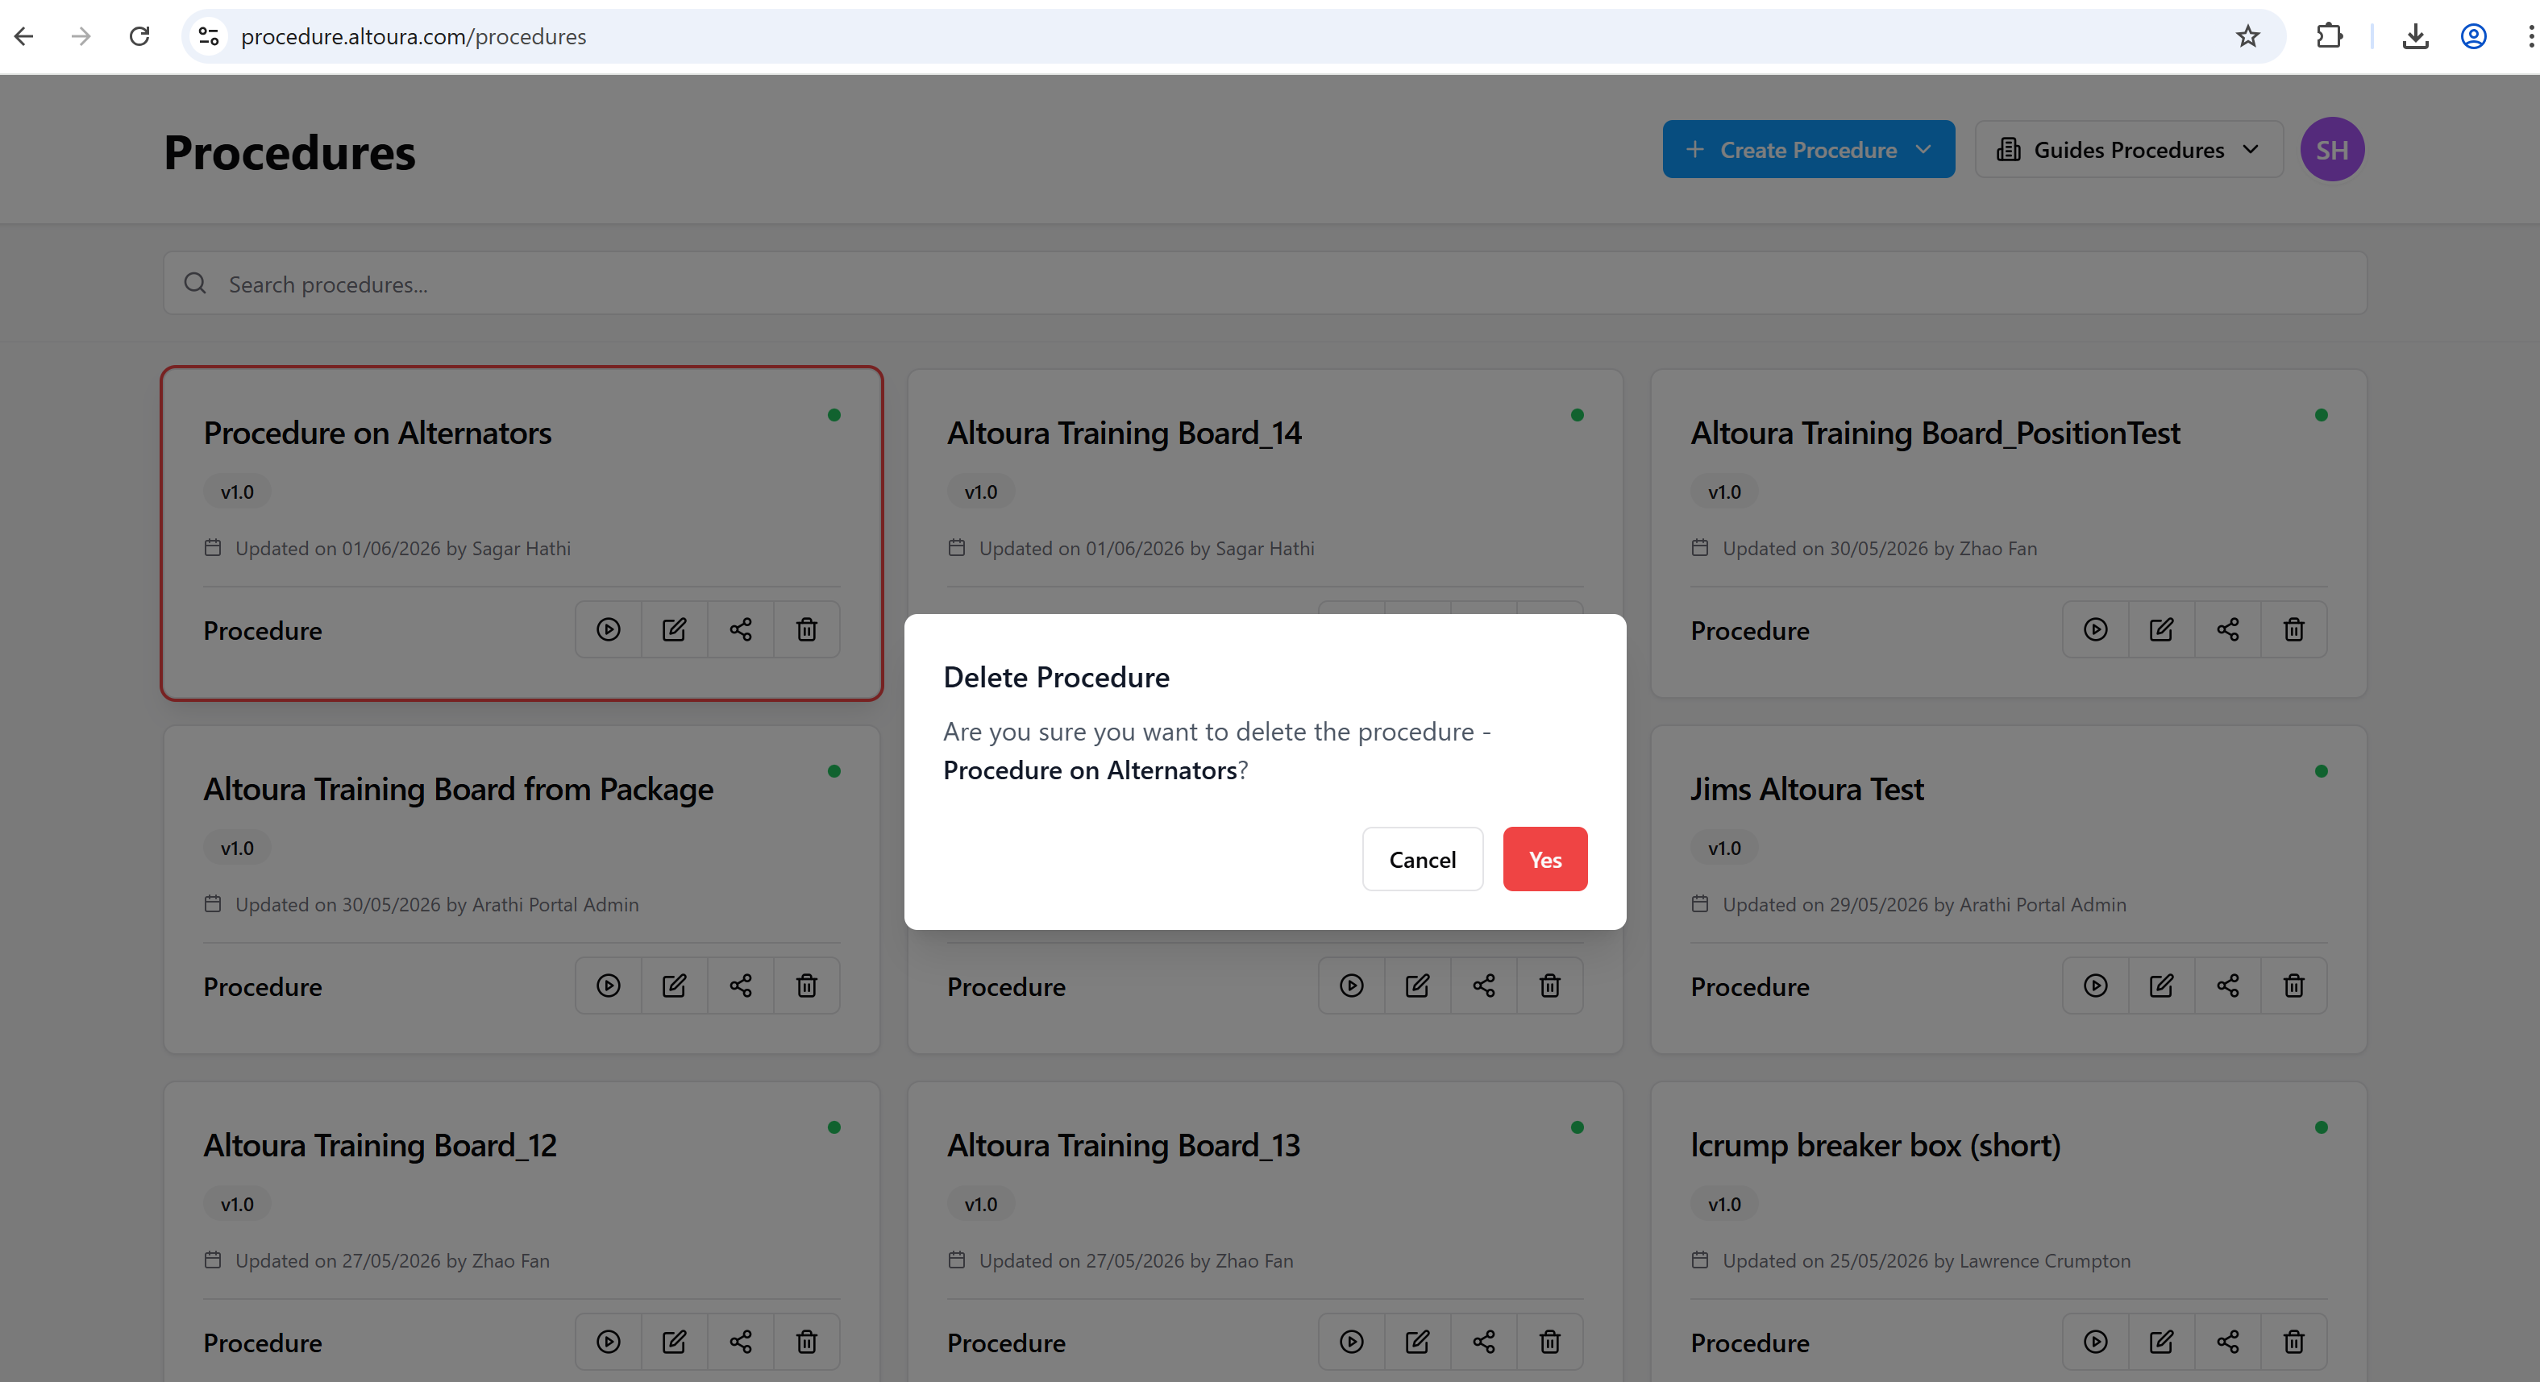
Task: Play the Altoura Training Board_13 procedure
Action: coord(1352,1342)
